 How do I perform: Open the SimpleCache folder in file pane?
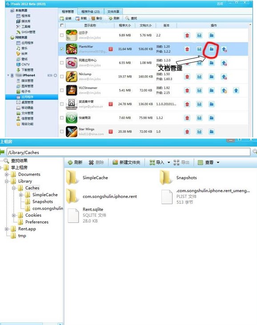(x=87, y=177)
